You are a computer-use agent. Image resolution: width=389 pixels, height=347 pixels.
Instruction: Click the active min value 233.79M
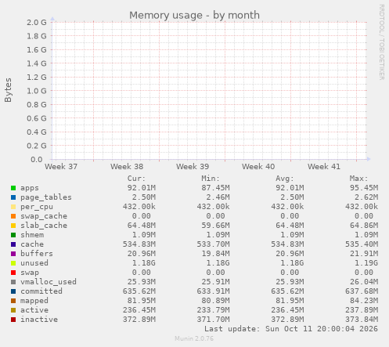coord(213,310)
